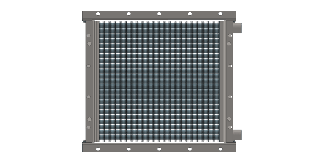The height and width of the screenshot is (162, 324).
Task: Pick the rightmost hole on bottom rail
Action: pos(220,149)
